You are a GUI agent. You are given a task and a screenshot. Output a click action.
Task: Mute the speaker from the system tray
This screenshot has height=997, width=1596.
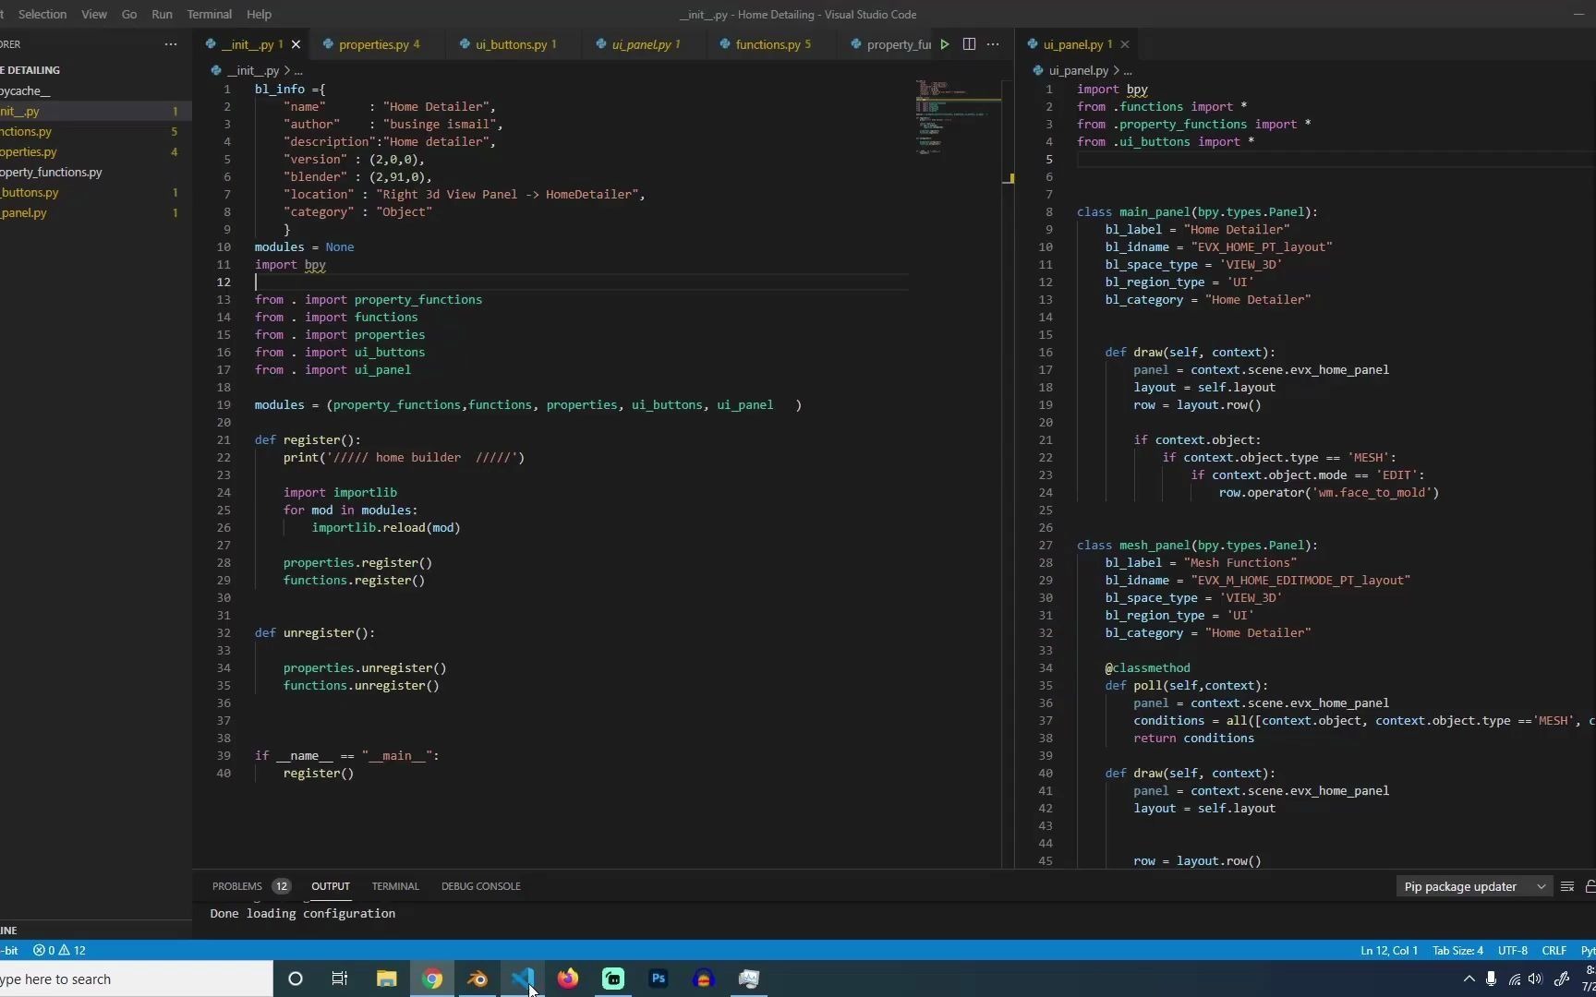coord(1535,980)
